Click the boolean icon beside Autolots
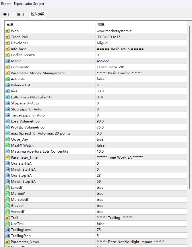This screenshot has width=192, height=247. (7, 79)
